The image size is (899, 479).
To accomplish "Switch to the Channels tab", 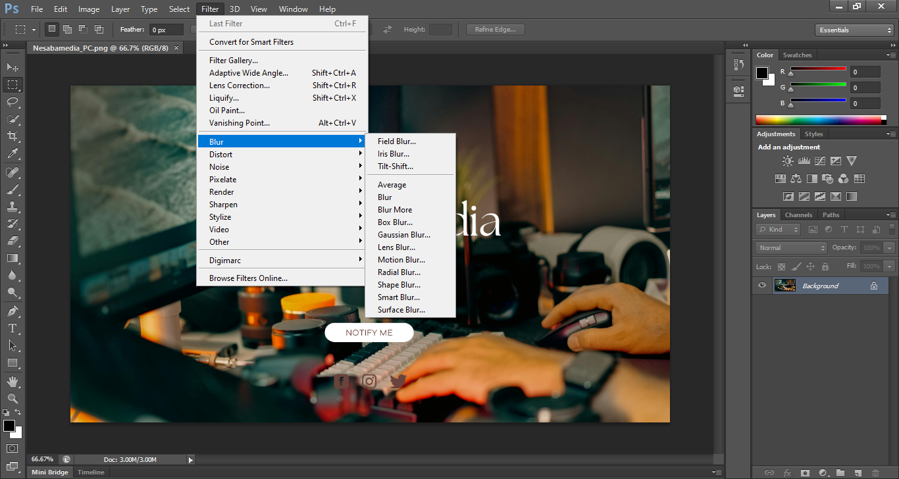I will (798, 215).
